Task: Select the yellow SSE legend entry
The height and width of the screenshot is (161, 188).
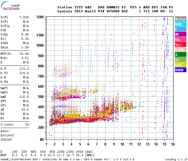Action: [180, 65]
